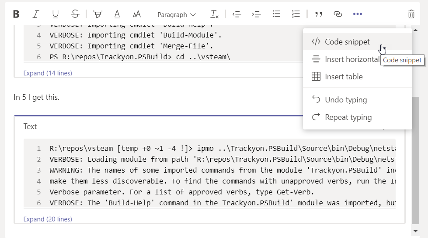Select Repeat typing menu entry
This screenshot has height=238, width=428.
coord(357,117)
